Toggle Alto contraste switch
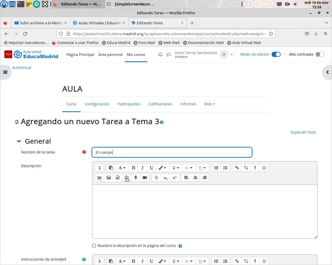Screen dimensions: 332x265 (320, 54)
